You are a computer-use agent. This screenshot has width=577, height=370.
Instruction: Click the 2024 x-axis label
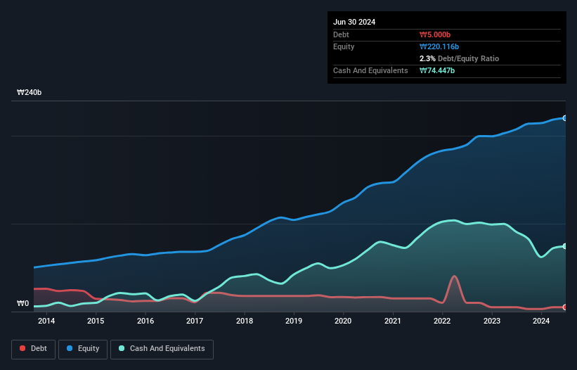(x=541, y=321)
